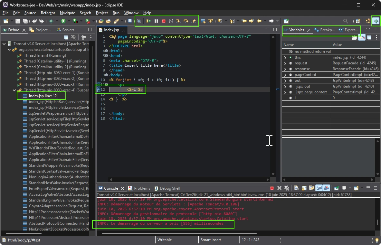Click the Remove All Terminated Launches console icon
Viewport: 381px width, 245px height.
click(287, 188)
